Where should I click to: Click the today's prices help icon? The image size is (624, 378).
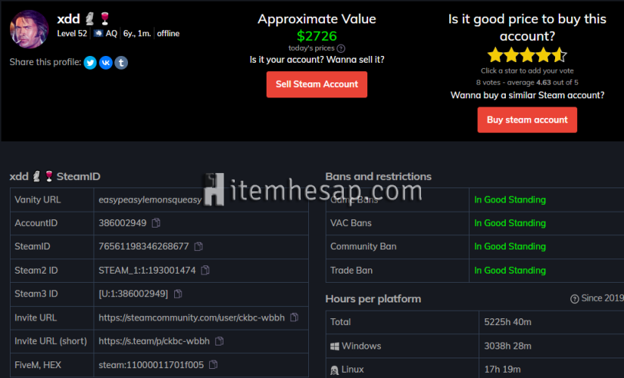point(341,48)
